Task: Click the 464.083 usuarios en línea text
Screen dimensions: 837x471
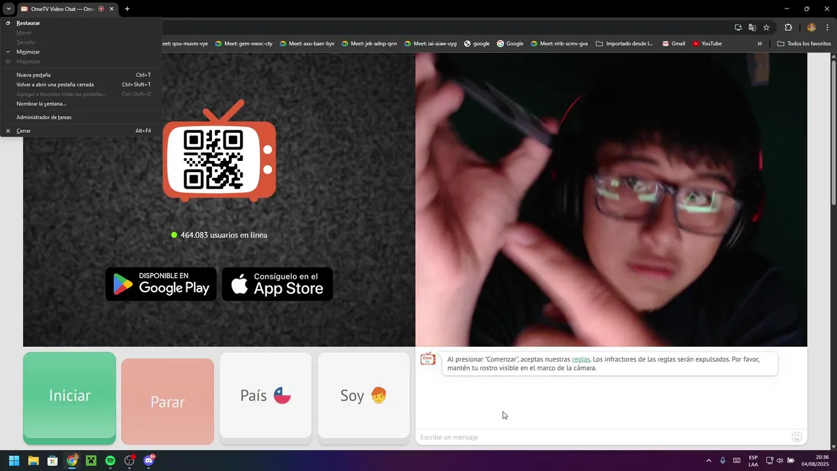Action: click(x=224, y=235)
